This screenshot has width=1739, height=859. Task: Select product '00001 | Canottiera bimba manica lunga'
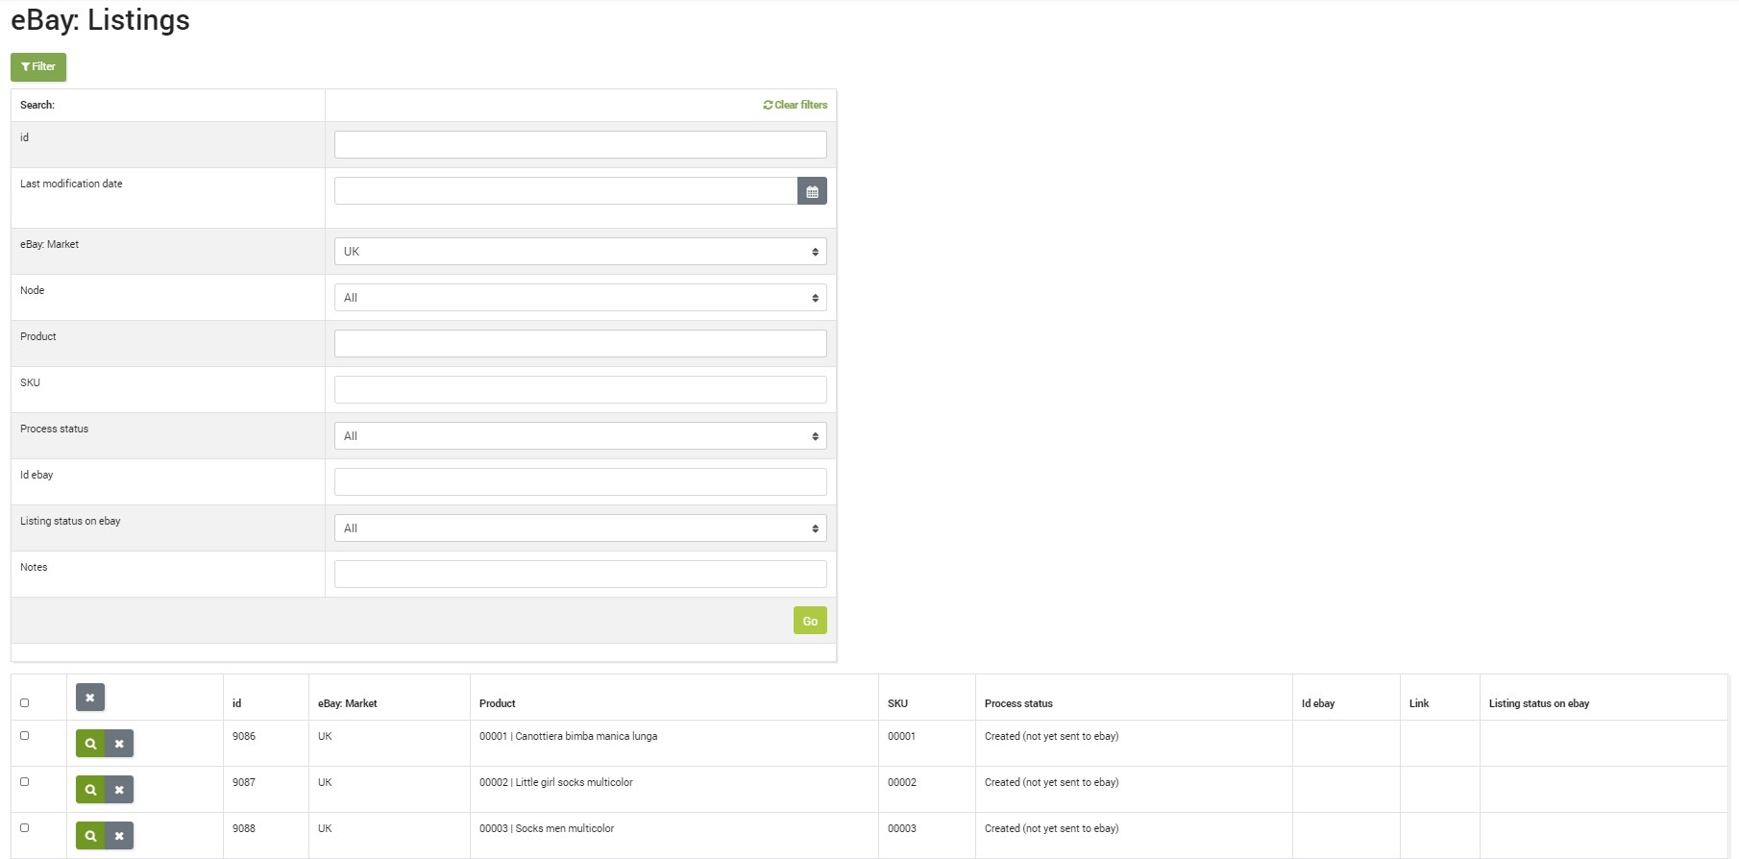pyautogui.click(x=568, y=736)
